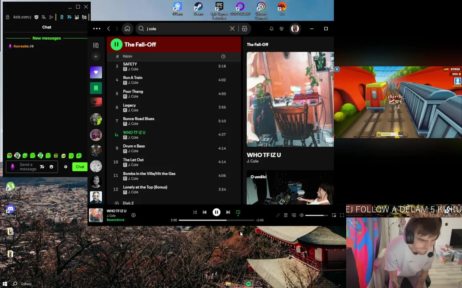This screenshot has height=288, width=462.
Task: Open the Browse icon beside search
Action: pos(245,28)
